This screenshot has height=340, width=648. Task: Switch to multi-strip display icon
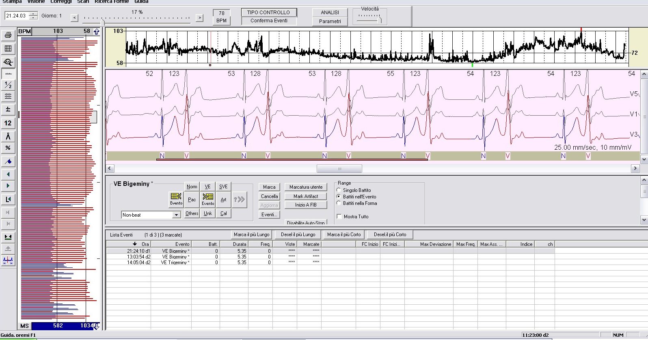pyautogui.click(x=8, y=96)
